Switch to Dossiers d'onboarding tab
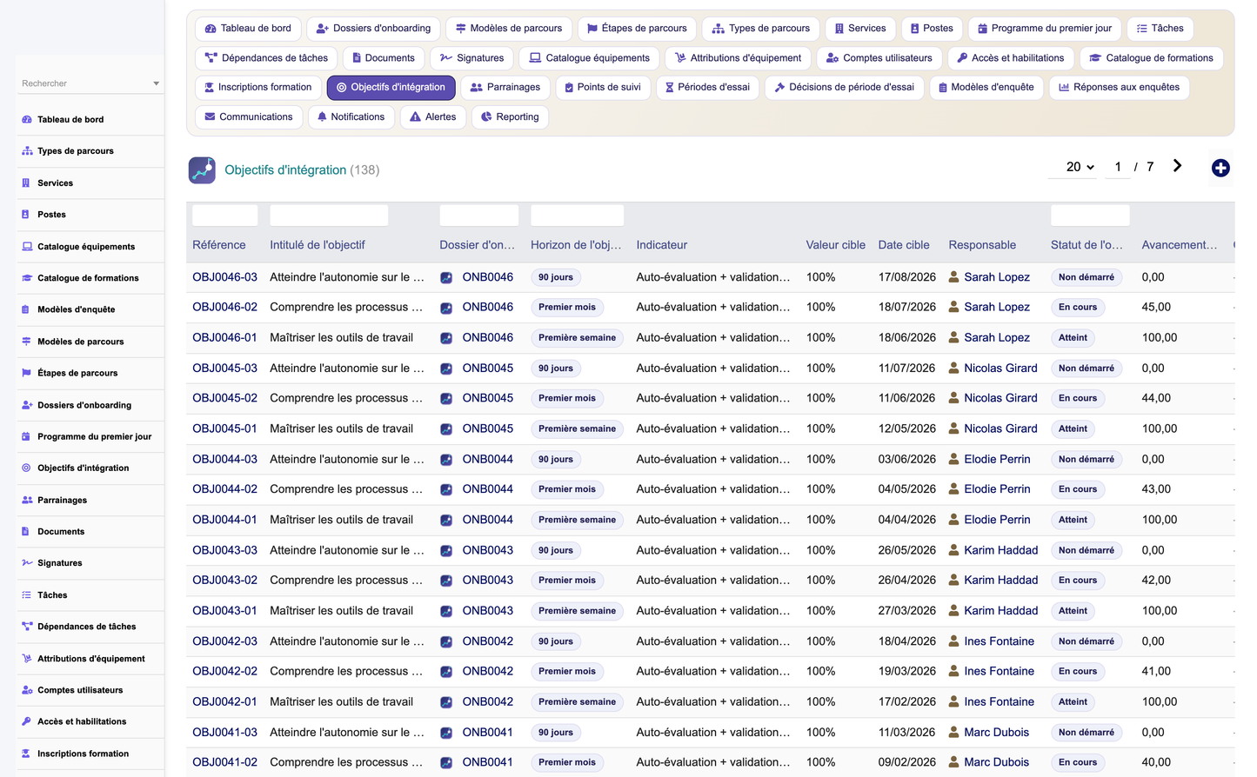The width and height of the screenshot is (1257, 777). [373, 29]
